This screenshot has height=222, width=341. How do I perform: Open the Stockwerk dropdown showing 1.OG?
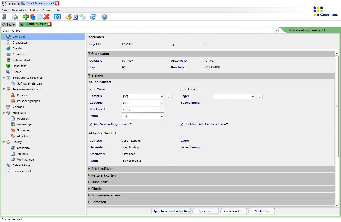[162, 110]
